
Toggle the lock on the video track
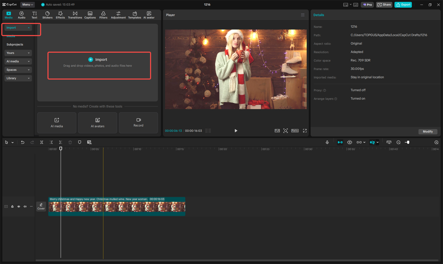[x=12, y=207]
